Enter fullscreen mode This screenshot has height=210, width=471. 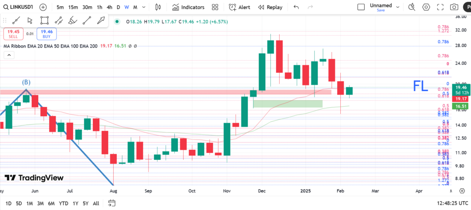click(440, 7)
